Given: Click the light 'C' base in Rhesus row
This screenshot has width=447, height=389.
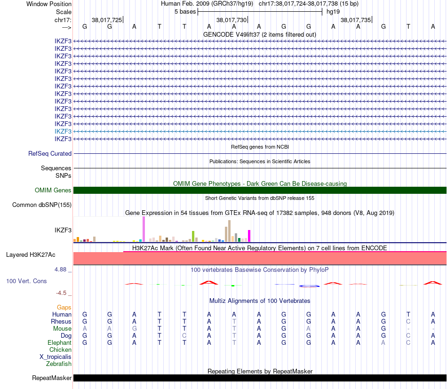Looking at the screenshot, I should tap(408, 321).
